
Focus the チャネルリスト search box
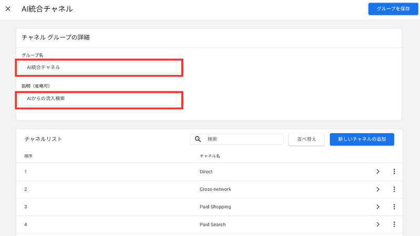coord(243,139)
